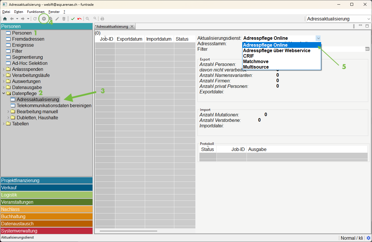Close the Adressaktualisierung tab
The height and width of the screenshot is (242, 372).
click(132, 26)
